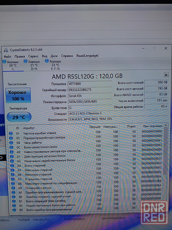Click the power-on count value 101 раз
The image size is (172, 230).
tap(156, 100)
